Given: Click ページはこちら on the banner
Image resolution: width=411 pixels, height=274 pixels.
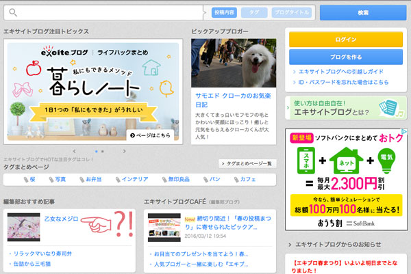Looking at the screenshot, I should 151,135.
